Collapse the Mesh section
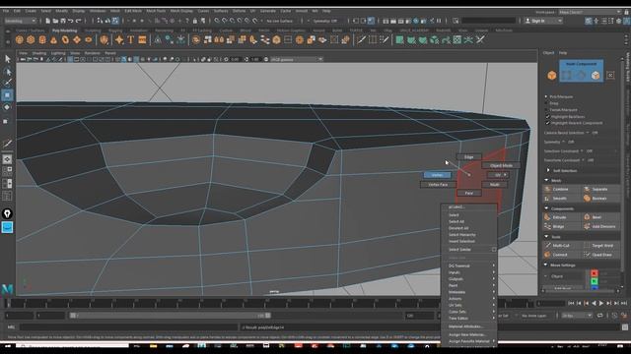This screenshot has height=354, width=631. pos(546,180)
